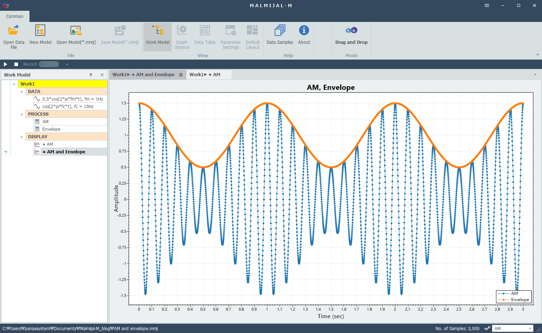This screenshot has height=333, width=542.
Task: Close the AM and Envelope tab
Action: click(181, 75)
